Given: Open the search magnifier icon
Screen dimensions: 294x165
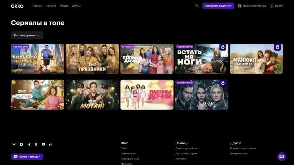Looking at the screenshot, I should tap(197, 6).
